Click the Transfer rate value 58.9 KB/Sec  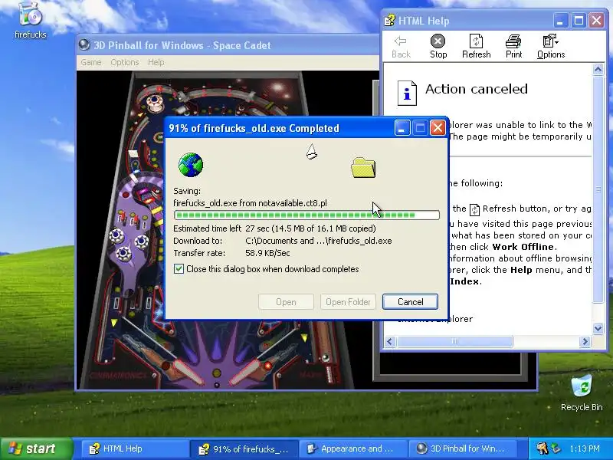[267, 253]
